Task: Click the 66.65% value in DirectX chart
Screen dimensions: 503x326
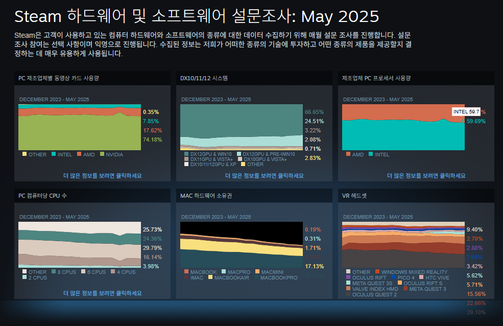Action: point(315,112)
